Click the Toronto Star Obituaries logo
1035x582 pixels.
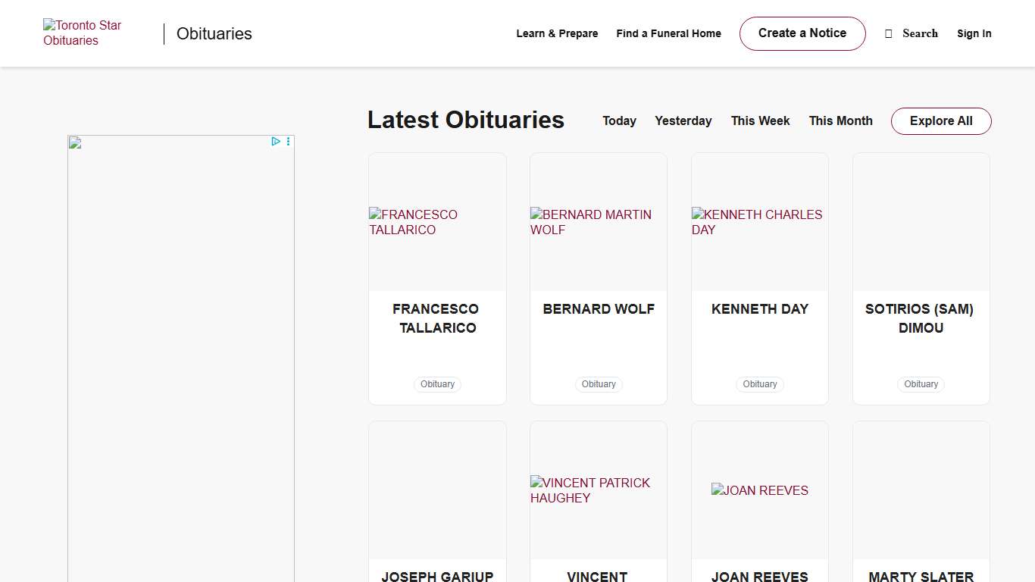[82, 33]
